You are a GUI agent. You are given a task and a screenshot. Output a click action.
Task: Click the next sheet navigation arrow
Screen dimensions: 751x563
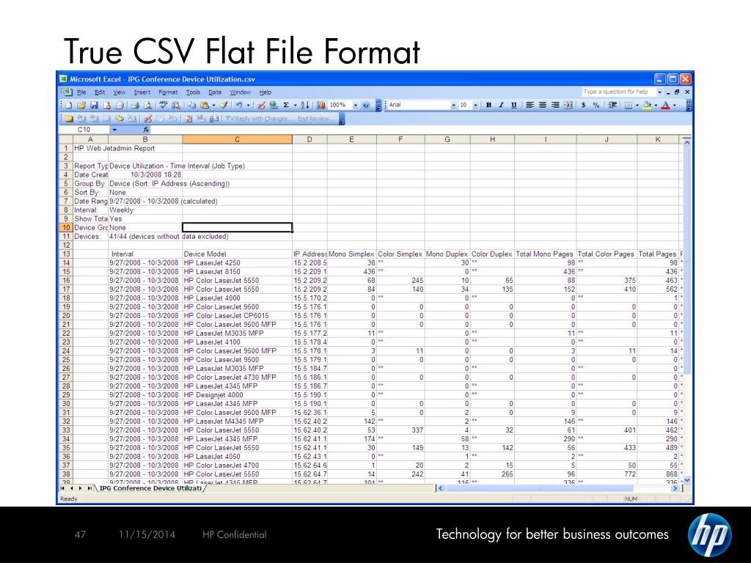tap(80, 488)
